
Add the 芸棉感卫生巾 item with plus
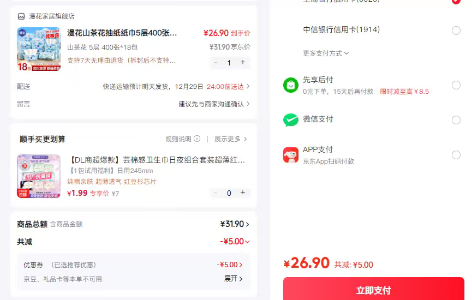pyautogui.click(x=243, y=193)
